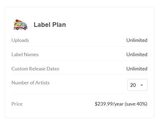Click the Custom Release Dates label
The height and width of the screenshot is (126, 168).
pyautogui.click(x=35, y=69)
